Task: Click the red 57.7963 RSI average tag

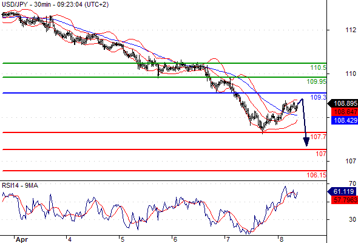Action: click(x=345, y=200)
